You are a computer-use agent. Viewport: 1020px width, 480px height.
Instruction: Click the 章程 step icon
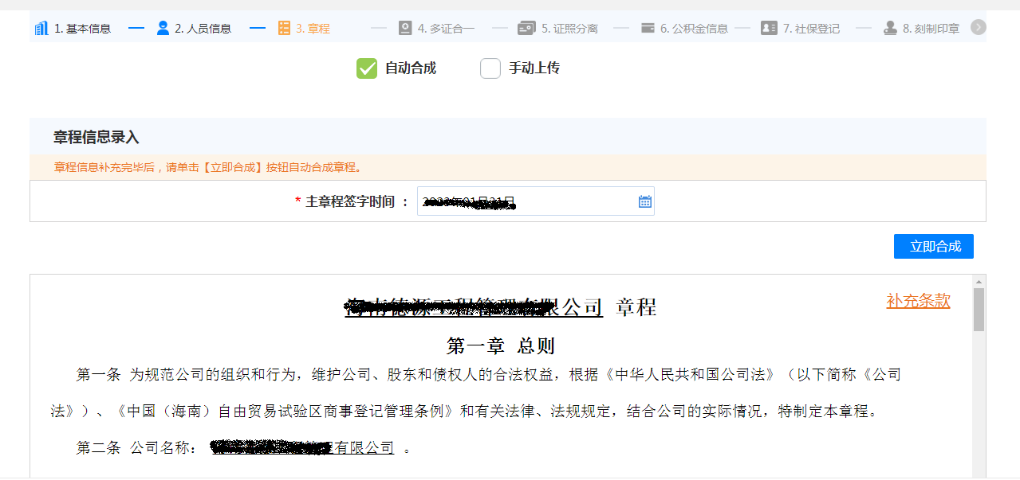[x=284, y=29]
